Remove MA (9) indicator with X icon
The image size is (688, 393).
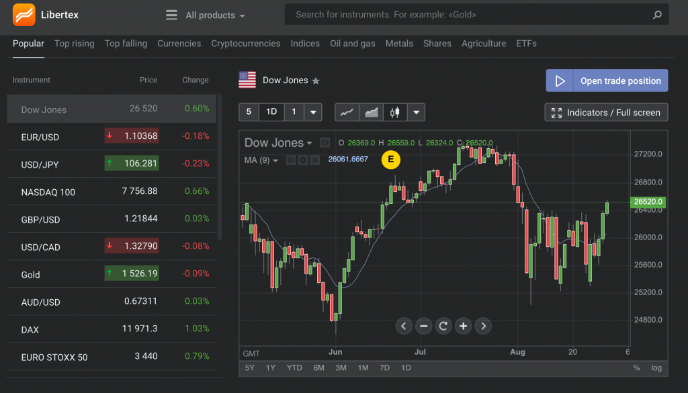[x=314, y=160]
